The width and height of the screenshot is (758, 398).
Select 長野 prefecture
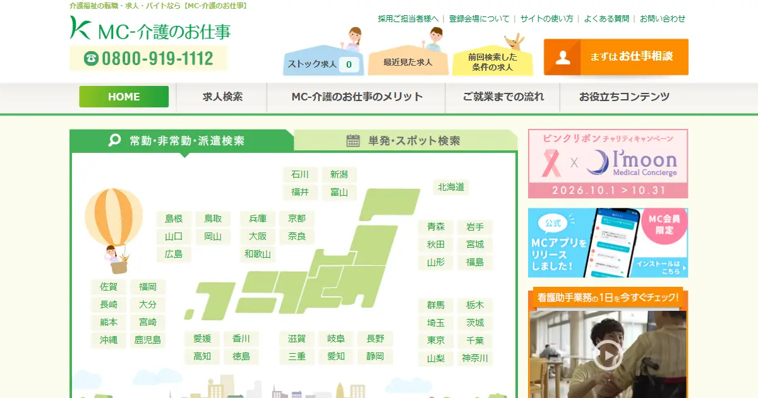point(375,339)
